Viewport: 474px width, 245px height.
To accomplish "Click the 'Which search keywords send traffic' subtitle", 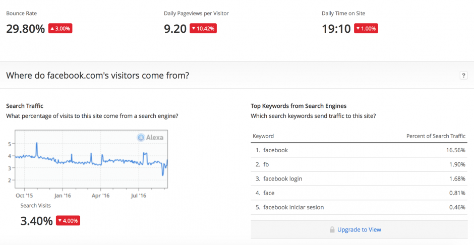I will (x=313, y=116).
